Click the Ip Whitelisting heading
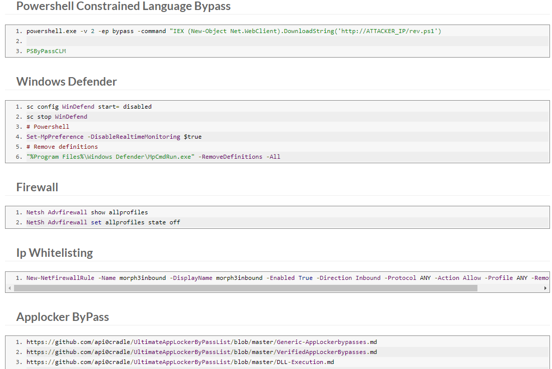552x369 pixels. coord(55,253)
